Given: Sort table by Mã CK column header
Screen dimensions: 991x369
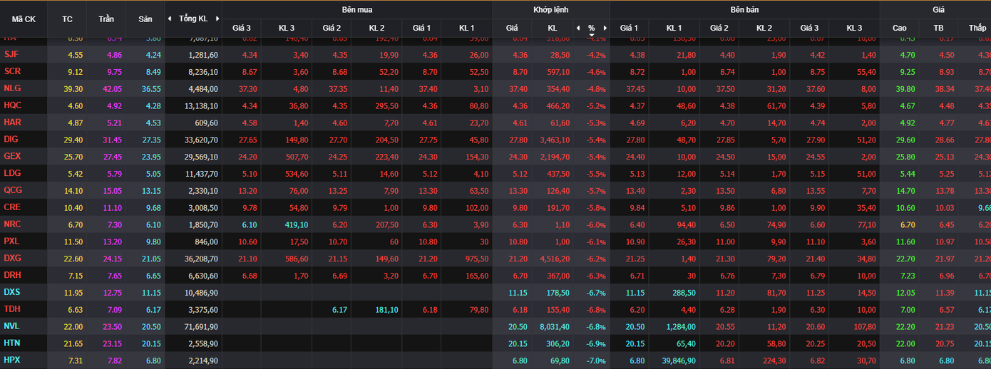Looking at the screenshot, I should pyautogui.click(x=24, y=19).
